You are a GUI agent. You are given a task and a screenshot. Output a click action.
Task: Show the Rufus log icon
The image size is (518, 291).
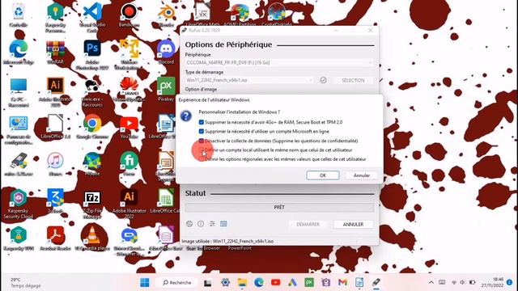(223, 224)
